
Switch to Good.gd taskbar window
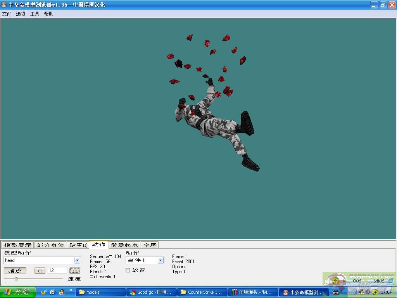152,292
